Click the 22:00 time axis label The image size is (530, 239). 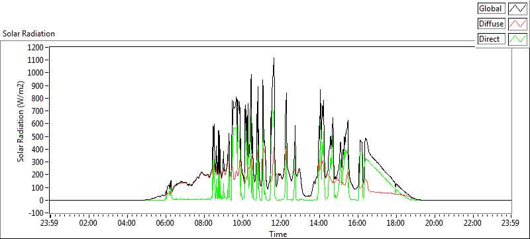coord(472,223)
